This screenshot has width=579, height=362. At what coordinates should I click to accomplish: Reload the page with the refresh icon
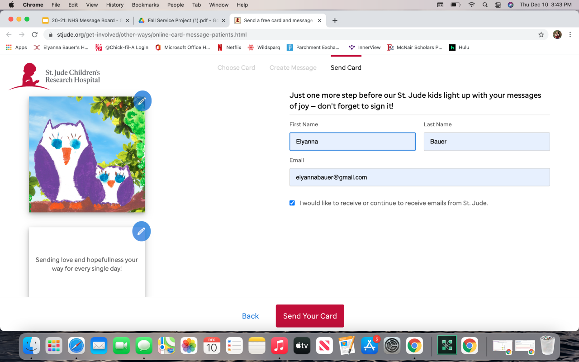point(34,34)
